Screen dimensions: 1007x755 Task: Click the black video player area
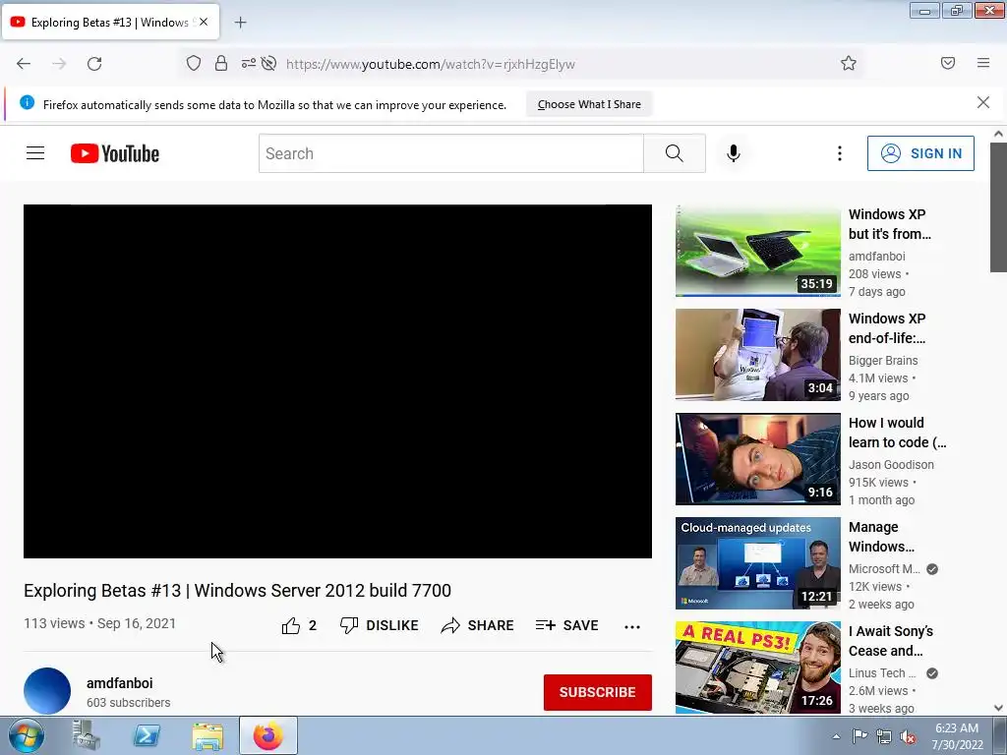338,381
